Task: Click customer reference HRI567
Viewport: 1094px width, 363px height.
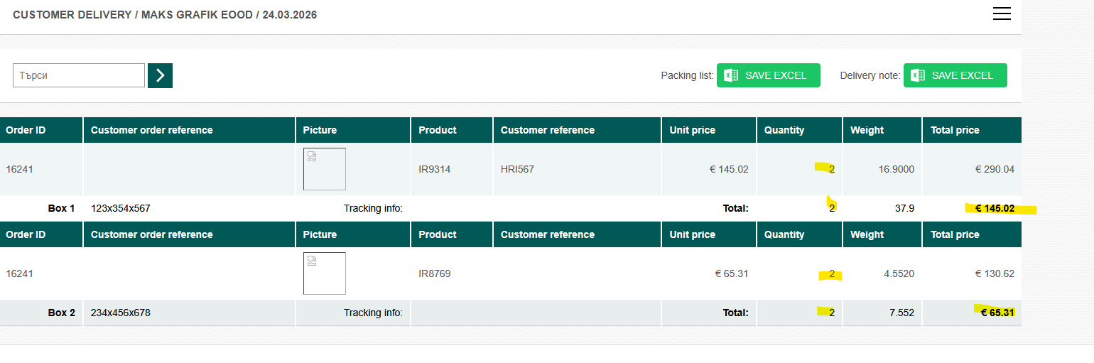Action: [517, 170]
